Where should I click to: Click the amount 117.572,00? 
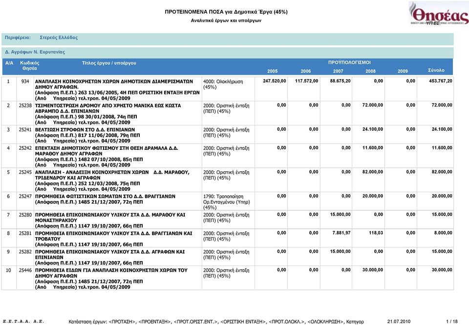[307, 81]
